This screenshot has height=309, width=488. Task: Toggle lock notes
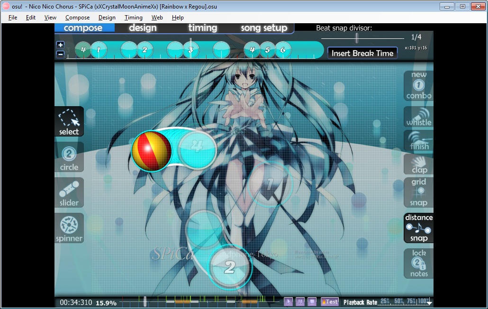(x=419, y=264)
